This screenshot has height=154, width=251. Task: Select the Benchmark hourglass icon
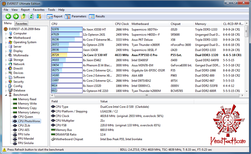click(10, 95)
